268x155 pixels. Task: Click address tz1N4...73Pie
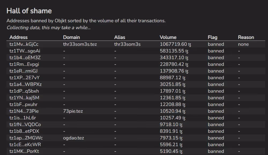[x=24, y=111]
